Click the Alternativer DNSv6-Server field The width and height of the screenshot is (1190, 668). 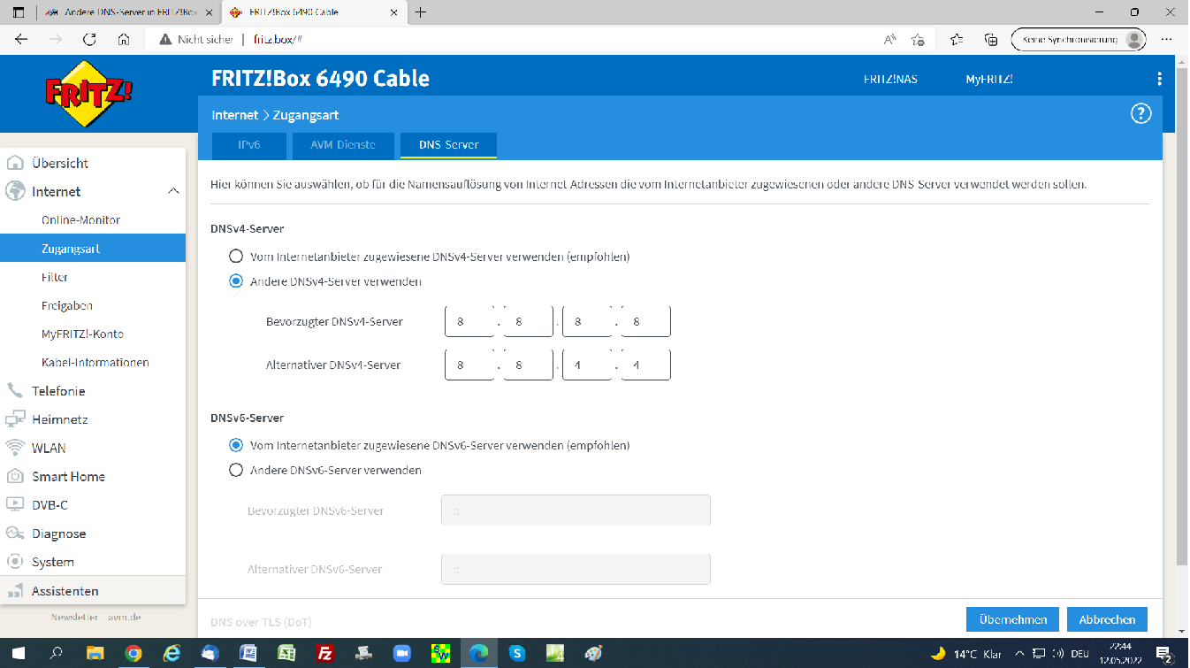tap(576, 569)
